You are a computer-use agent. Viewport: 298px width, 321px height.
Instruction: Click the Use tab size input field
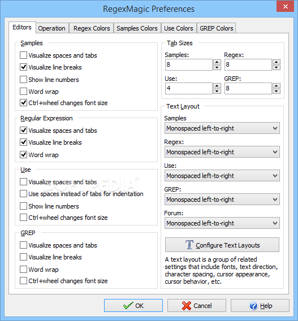point(189,88)
